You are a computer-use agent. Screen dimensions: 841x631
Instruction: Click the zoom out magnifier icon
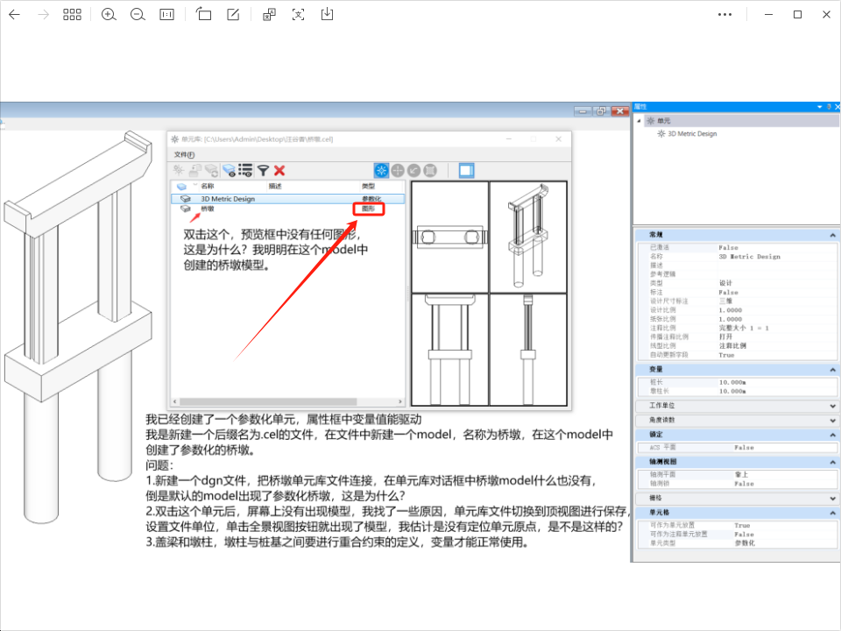click(137, 15)
